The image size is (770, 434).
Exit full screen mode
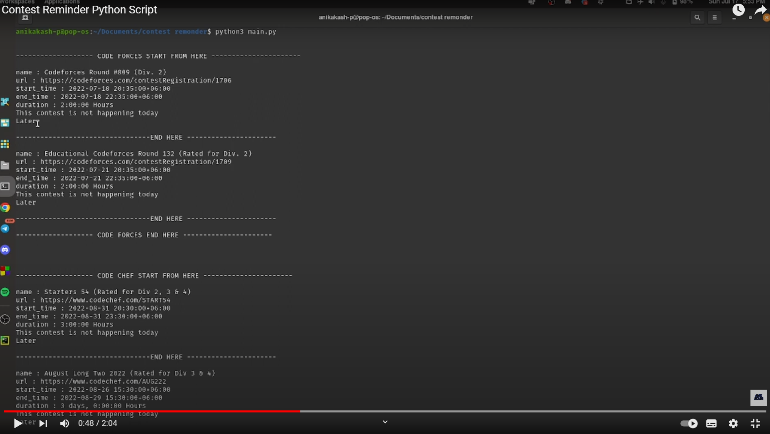[755, 423]
